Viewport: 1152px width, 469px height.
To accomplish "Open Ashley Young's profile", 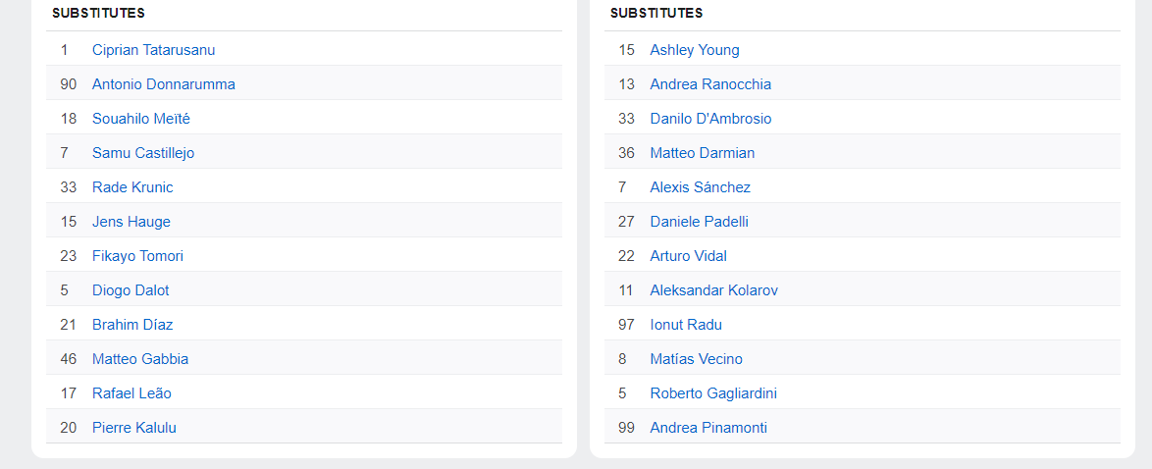I will (694, 50).
